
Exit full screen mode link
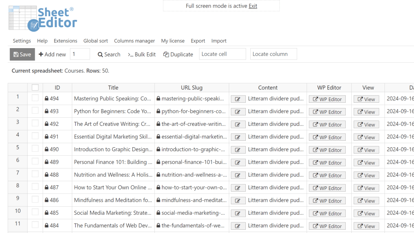[253, 6]
